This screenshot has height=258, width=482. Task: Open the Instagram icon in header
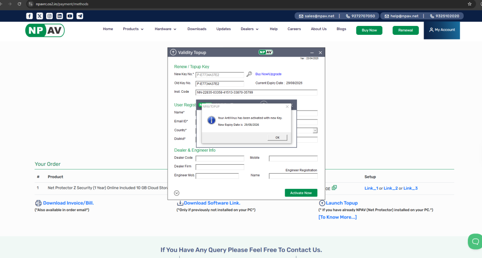point(49,16)
